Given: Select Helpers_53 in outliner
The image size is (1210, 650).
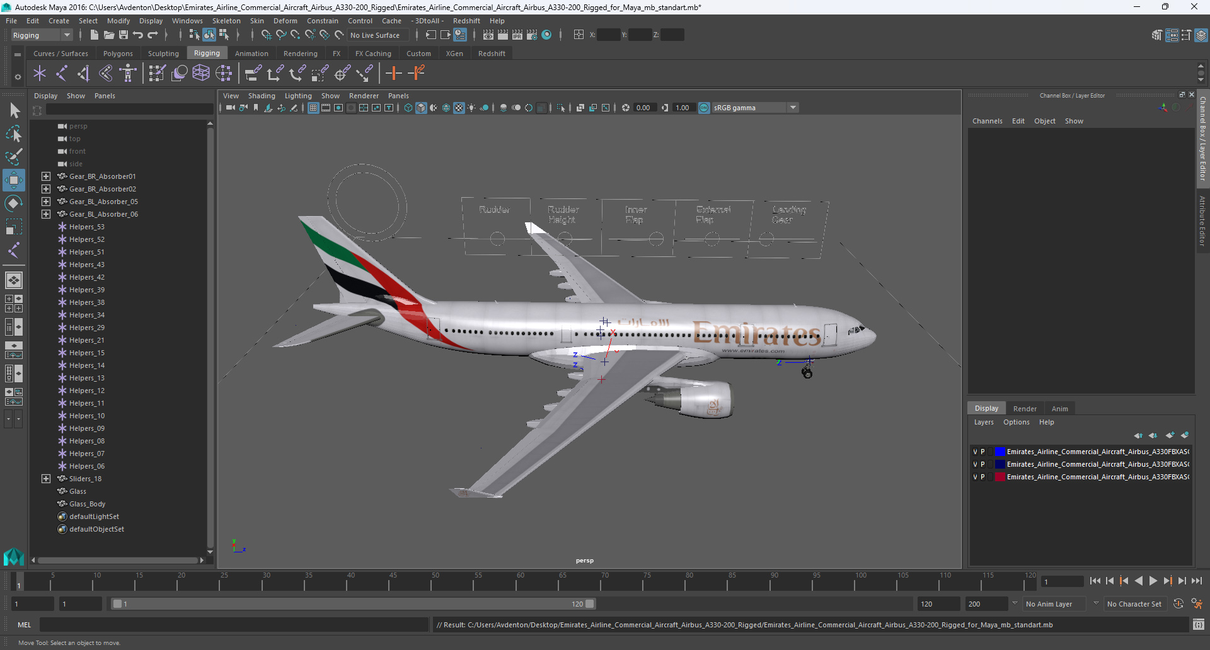Looking at the screenshot, I should [x=87, y=227].
